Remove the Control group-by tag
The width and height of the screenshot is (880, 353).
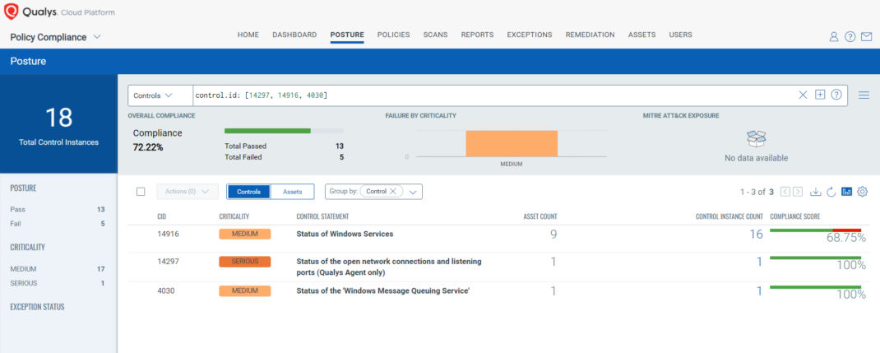[393, 192]
